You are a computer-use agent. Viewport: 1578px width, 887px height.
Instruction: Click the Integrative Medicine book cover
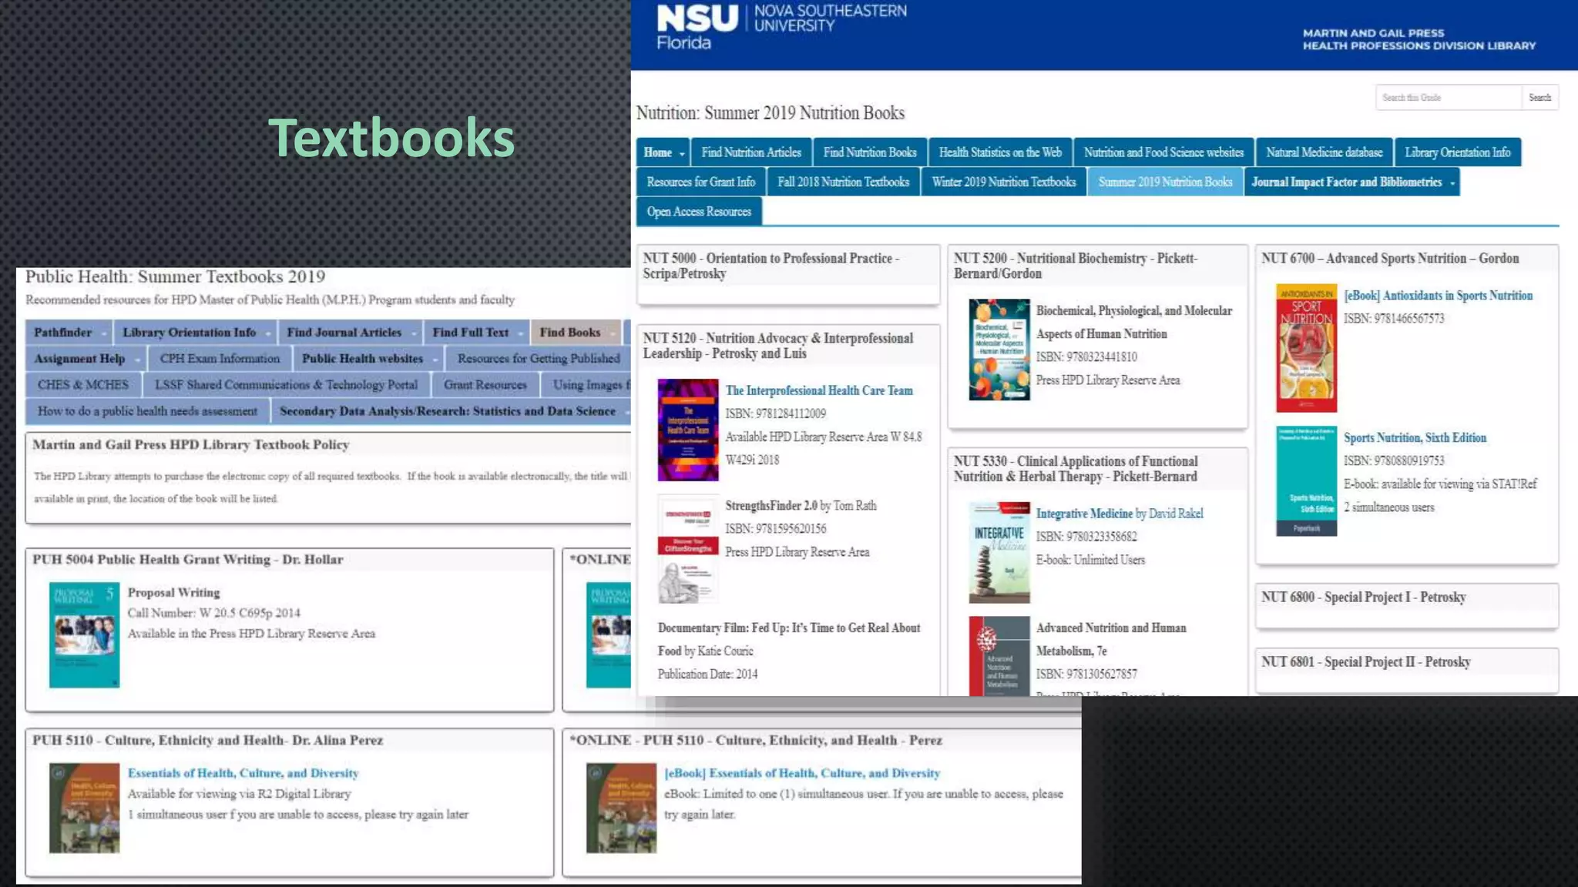(999, 552)
